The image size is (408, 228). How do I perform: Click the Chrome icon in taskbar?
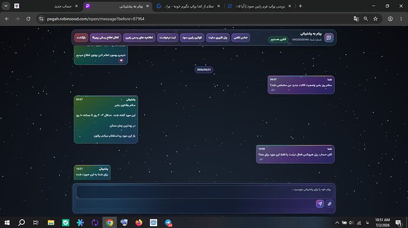[x=109, y=223]
